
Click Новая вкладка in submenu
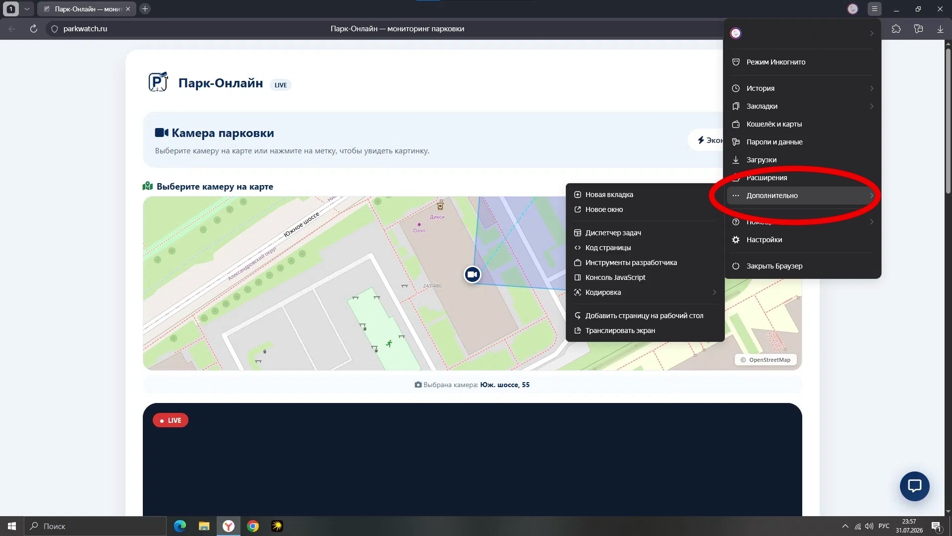(x=645, y=195)
